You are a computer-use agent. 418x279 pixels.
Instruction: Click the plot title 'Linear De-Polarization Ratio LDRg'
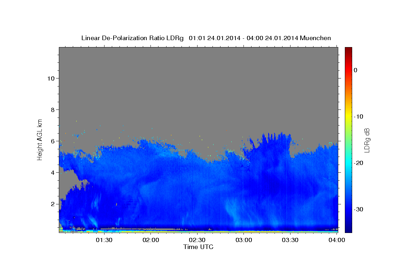point(132,38)
